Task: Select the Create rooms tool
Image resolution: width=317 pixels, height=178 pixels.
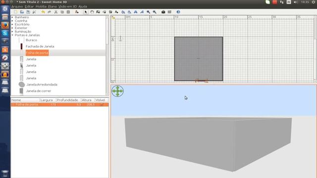Action: [105, 12]
